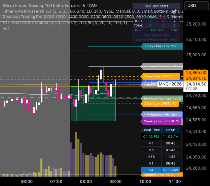Select the HOT Box indicator legend line
Viewport: 210px width, 186px height.
65,23
